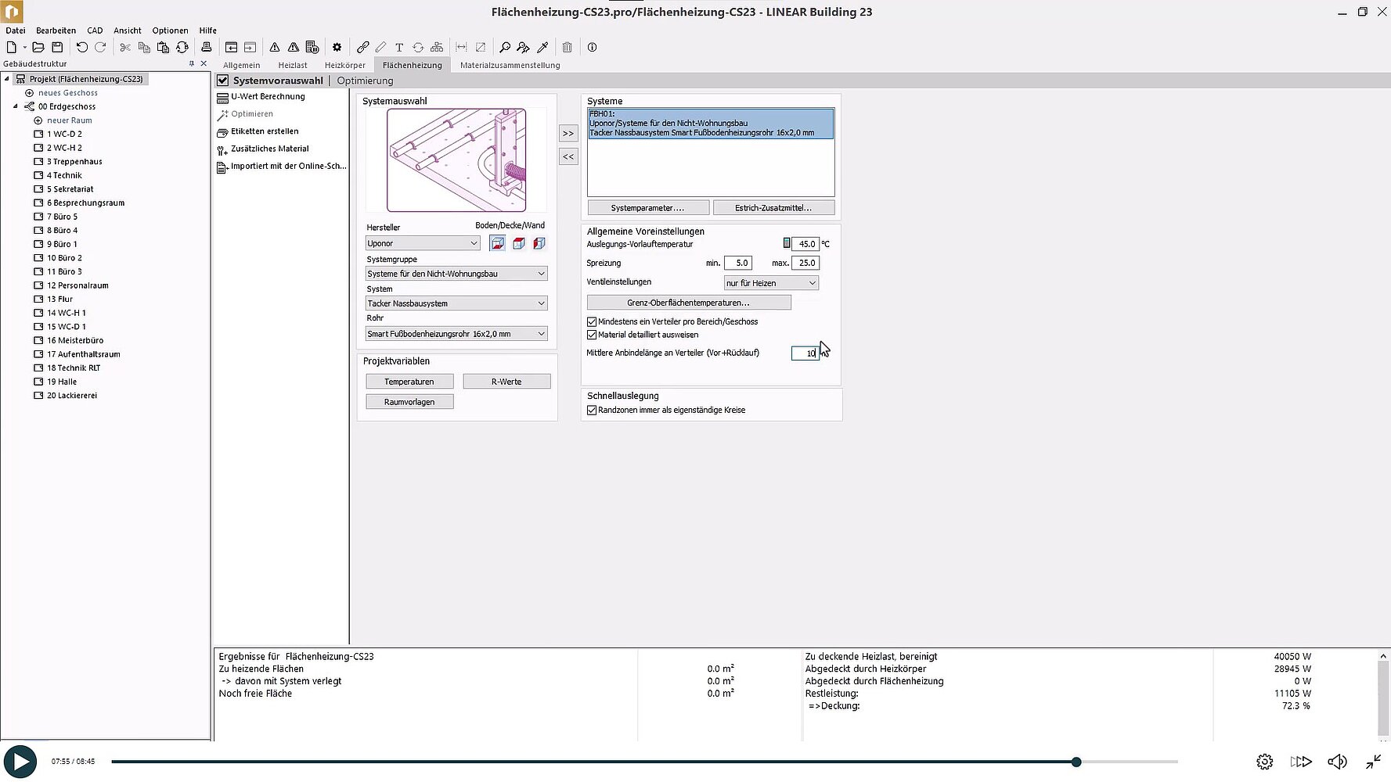Click the save diskette toolbar icon

pyautogui.click(x=57, y=48)
